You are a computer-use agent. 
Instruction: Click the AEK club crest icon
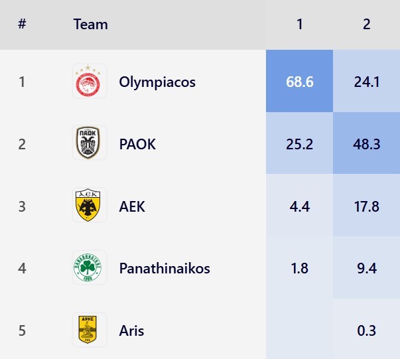pyautogui.click(x=89, y=206)
